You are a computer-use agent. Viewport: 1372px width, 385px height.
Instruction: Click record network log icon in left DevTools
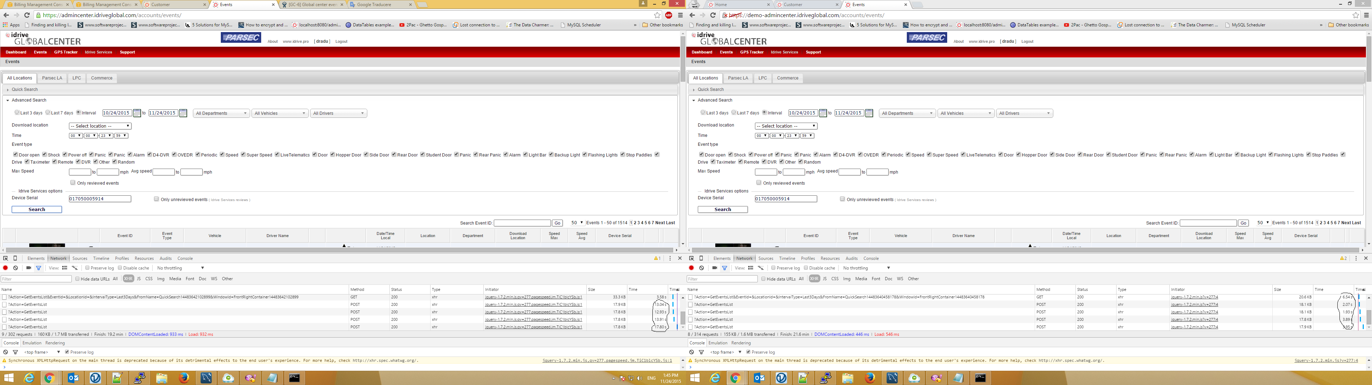pos(5,268)
